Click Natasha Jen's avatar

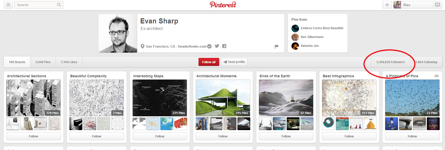tap(295, 46)
